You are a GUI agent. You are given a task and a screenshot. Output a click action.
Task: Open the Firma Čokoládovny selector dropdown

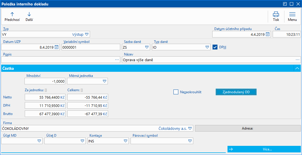pos(190,128)
